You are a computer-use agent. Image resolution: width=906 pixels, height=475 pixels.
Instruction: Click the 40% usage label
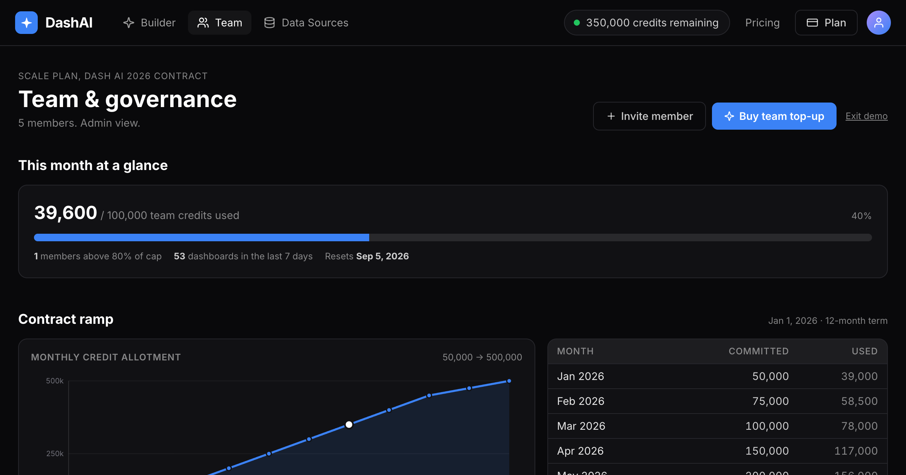pyautogui.click(x=861, y=216)
